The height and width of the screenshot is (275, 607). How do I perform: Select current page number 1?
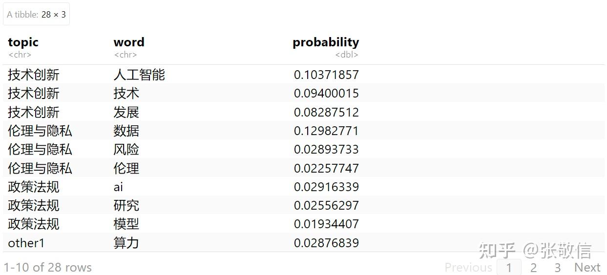[509, 267]
